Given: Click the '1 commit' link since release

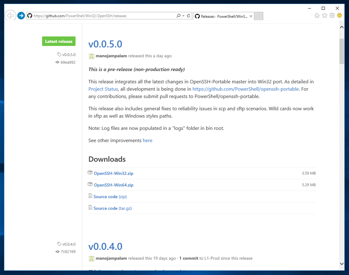Looking at the screenshot, I should (x=189, y=258).
